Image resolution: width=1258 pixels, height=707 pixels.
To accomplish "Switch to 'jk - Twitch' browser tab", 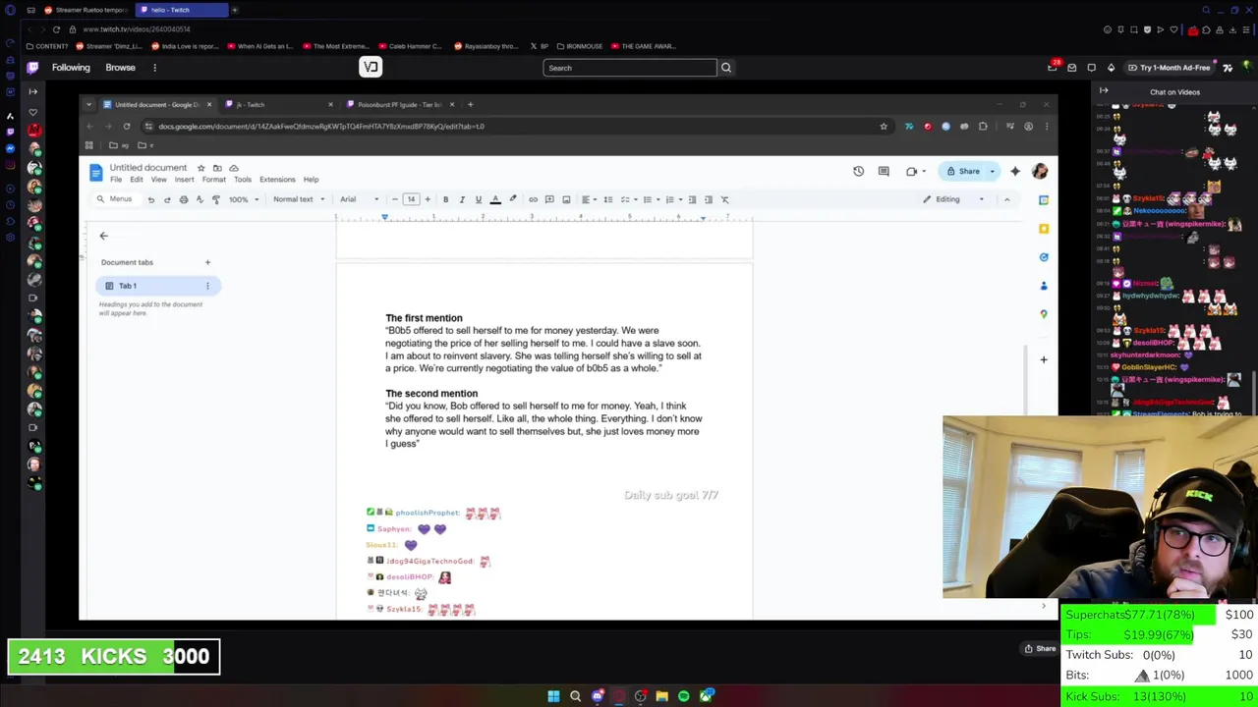I will pos(278,104).
